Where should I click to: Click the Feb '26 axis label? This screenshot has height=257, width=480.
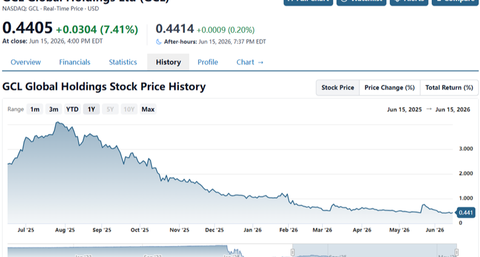coord(289,230)
